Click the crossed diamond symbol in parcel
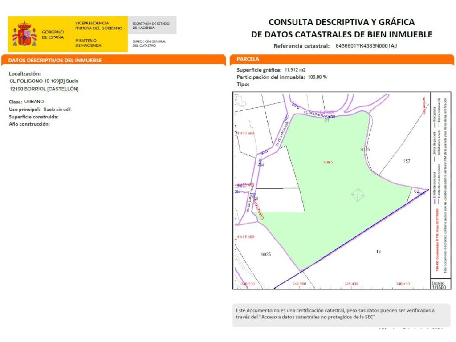 (358, 195)
